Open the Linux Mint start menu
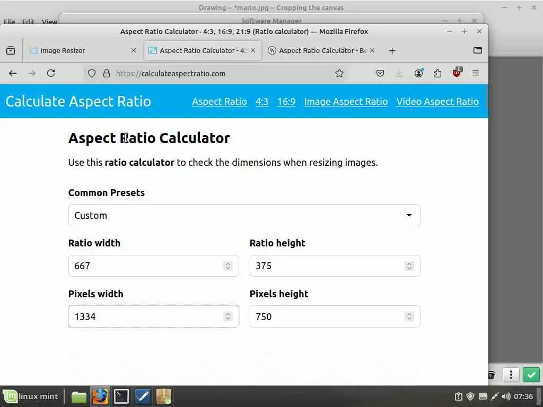 click(x=31, y=396)
